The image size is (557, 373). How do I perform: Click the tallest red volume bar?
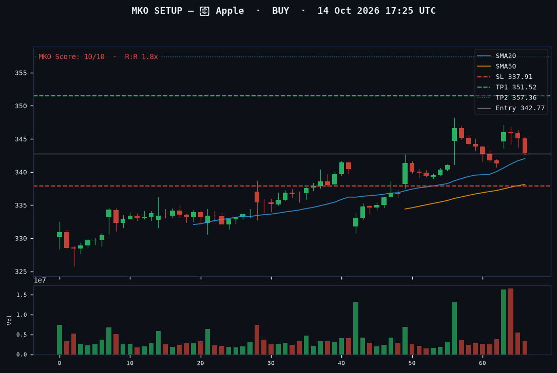coord(510,322)
